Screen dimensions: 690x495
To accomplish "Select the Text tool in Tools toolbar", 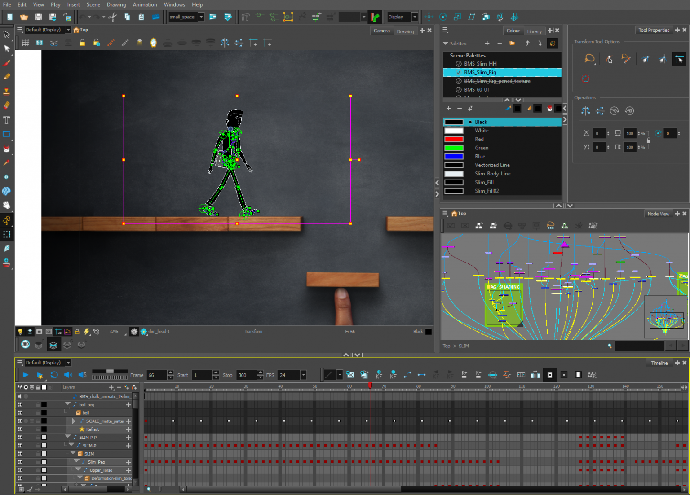I will pos(7,120).
